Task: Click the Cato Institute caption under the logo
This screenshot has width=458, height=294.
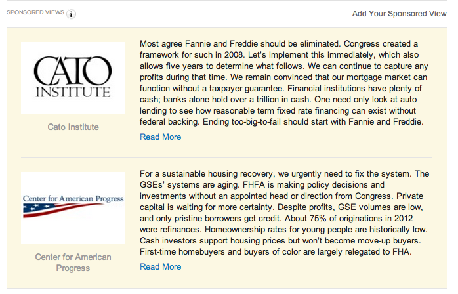Action: click(x=73, y=127)
